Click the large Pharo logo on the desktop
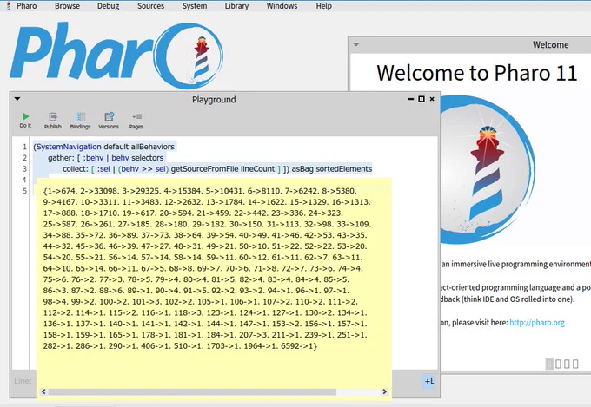Viewport: 591px width, 407px height. tap(116, 55)
